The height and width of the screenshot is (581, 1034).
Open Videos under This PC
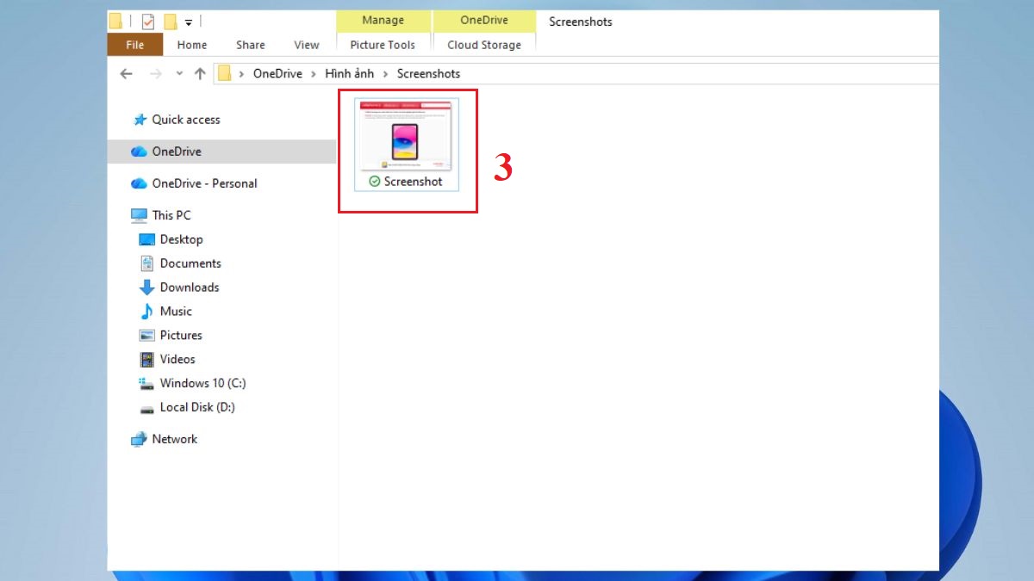tap(178, 359)
